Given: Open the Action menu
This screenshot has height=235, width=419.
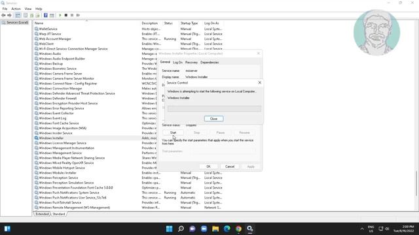Looking at the screenshot, I should coord(16,8).
